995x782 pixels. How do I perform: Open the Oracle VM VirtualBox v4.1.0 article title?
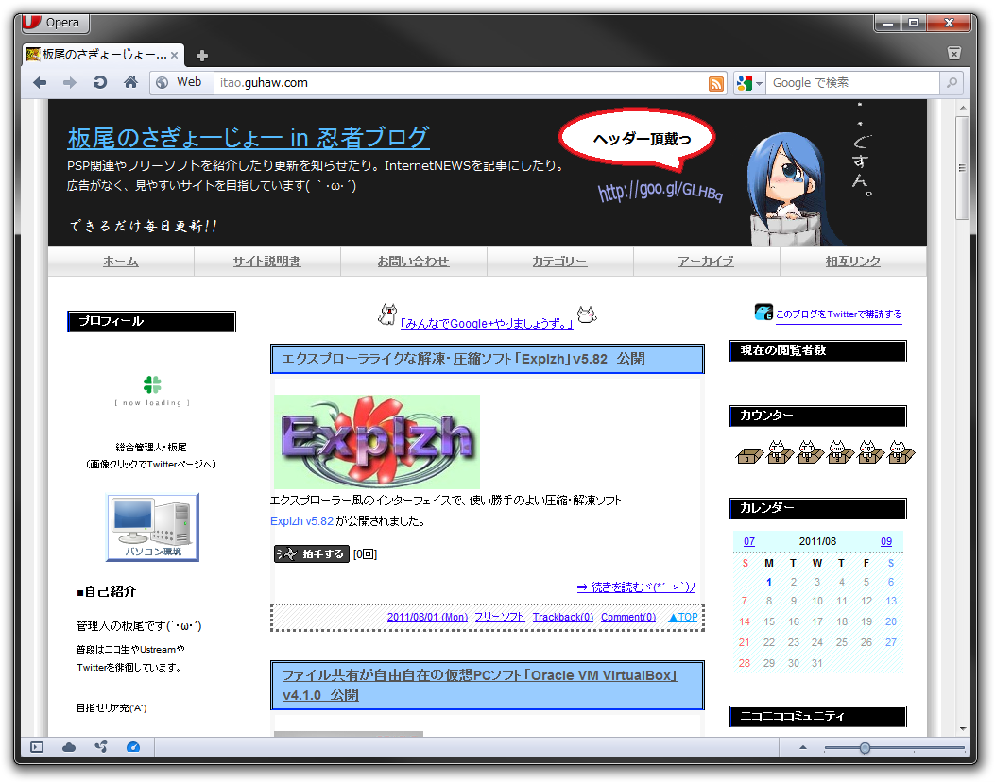coord(480,685)
